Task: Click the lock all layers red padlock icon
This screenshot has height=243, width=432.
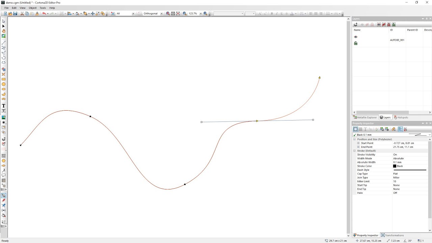Action: pos(389,25)
